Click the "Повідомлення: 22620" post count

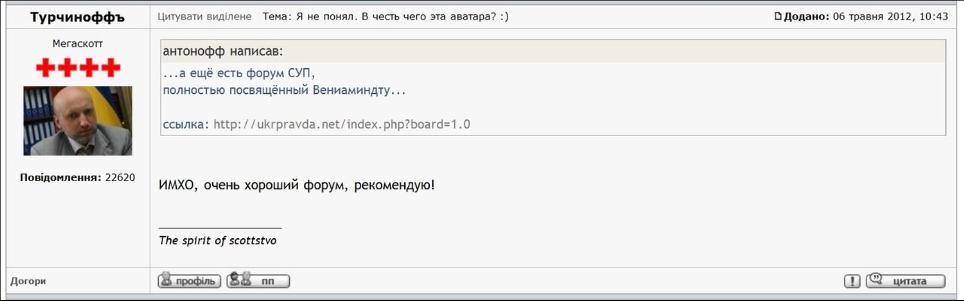[x=77, y=177]
